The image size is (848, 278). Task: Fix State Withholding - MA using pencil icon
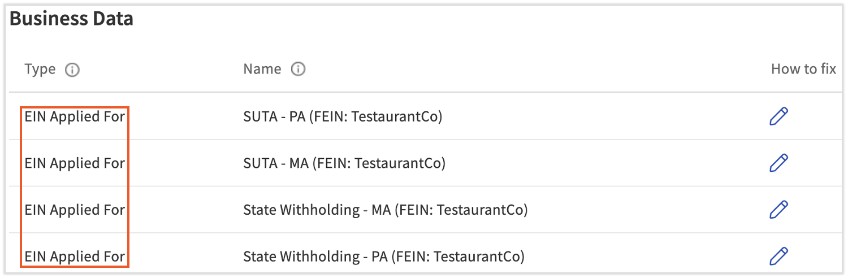[778, 210]
